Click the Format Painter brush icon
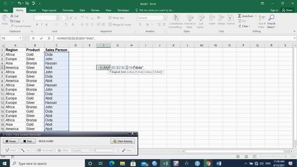This screenshot has height=167, width=297. 12,26
